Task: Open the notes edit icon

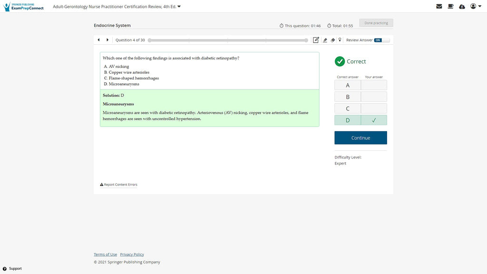Action: point(316,40)
